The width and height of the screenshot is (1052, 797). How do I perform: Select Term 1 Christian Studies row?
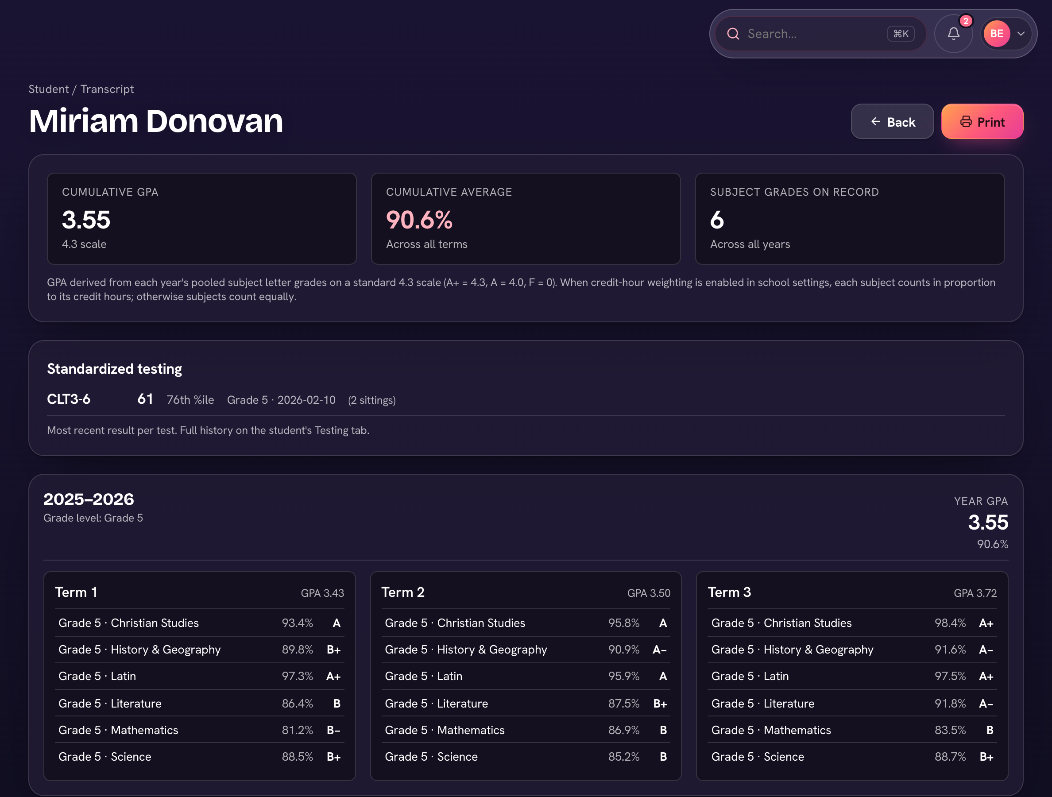pos(200,623)
